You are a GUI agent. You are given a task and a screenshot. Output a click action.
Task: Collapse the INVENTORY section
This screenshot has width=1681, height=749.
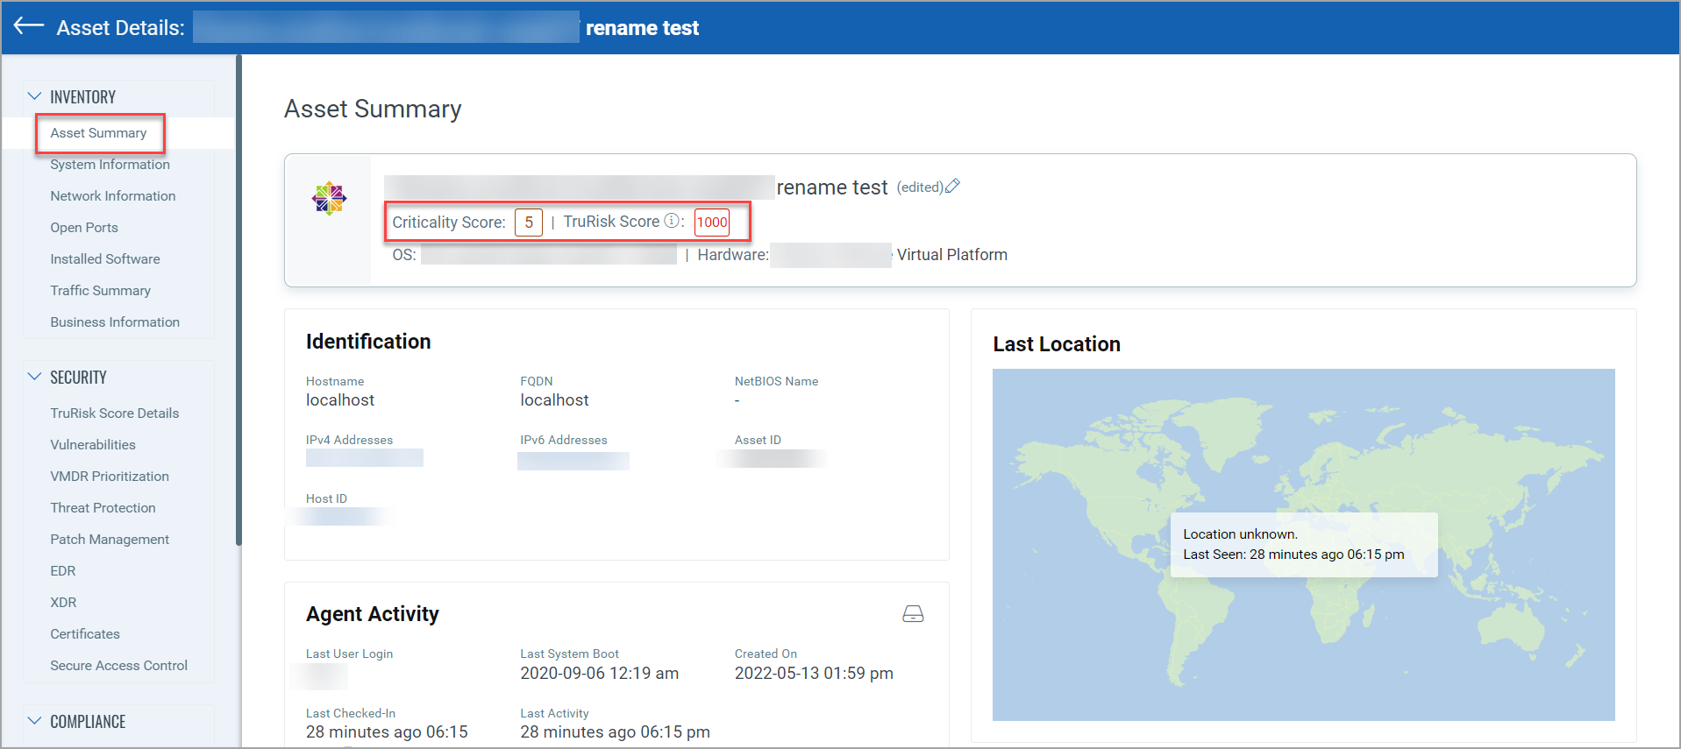(x=35, y=96)
